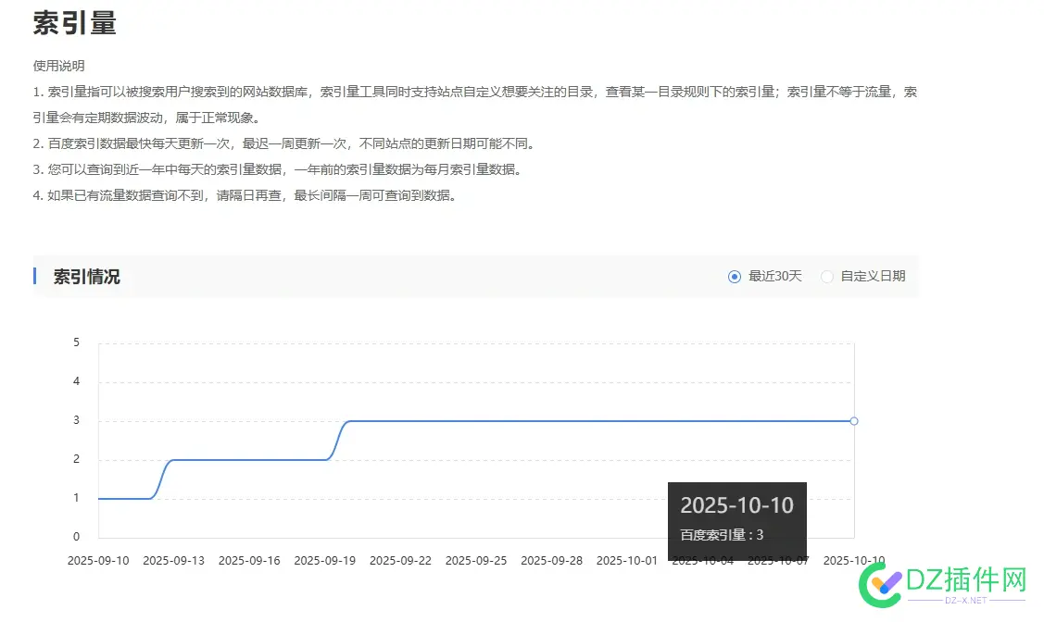The width and height of the screenshot is (1044, 622).
Task: Click instruction line 3 about 一年内索引量数据
Action: point(278,169)
